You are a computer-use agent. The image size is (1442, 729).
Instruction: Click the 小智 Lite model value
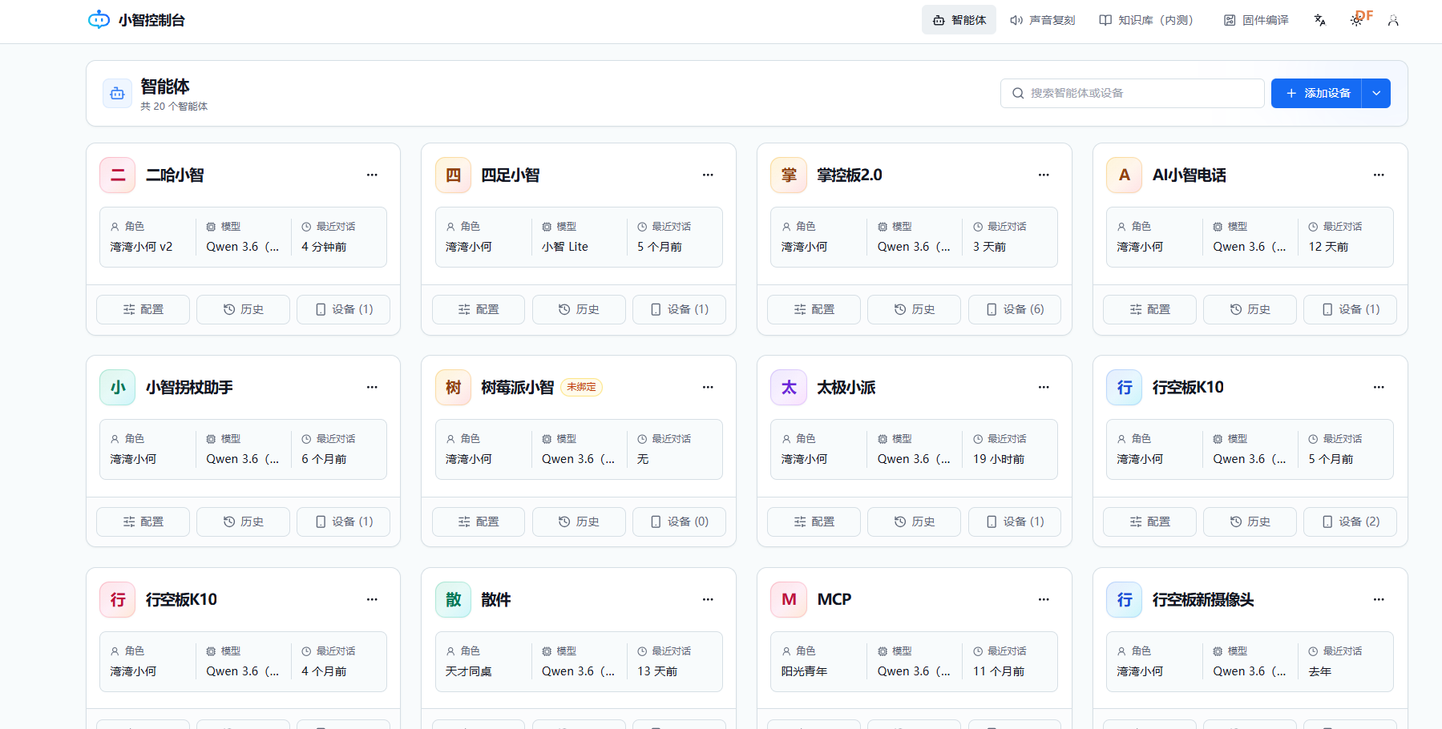click(x=565, y=247)
